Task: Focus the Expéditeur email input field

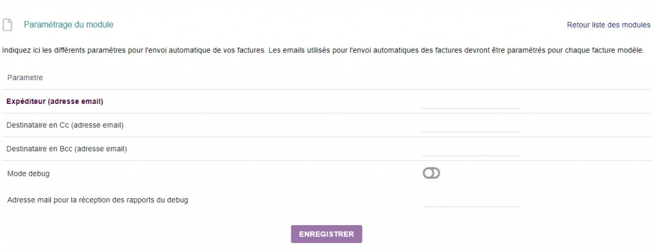Action: [470, 102]
